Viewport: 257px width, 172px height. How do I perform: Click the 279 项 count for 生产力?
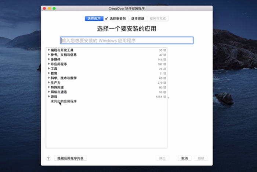[x=162, y=83]
